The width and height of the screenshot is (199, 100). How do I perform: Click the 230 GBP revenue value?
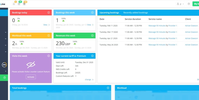[x=63, y=44]
